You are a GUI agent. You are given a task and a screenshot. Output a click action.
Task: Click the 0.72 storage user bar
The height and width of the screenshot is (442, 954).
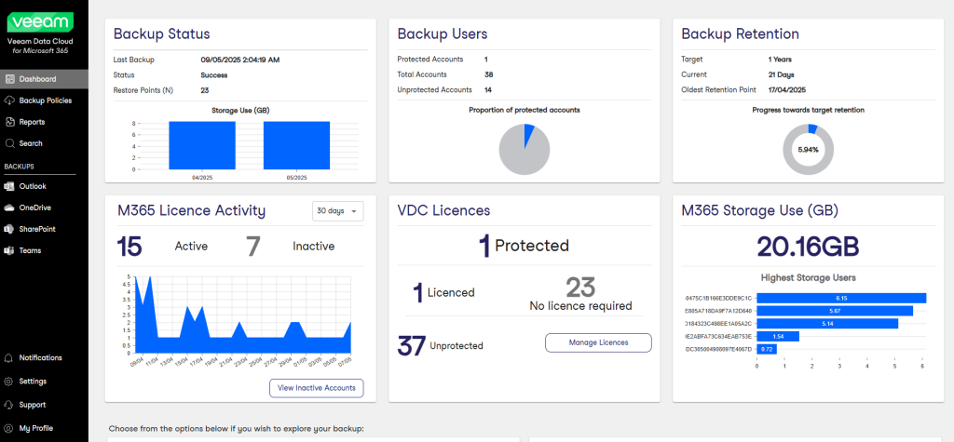[x=767, y=349]
